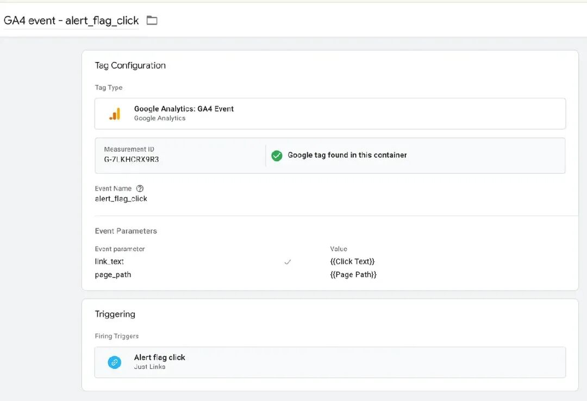Select the link_text event parameter

[110, 262]
